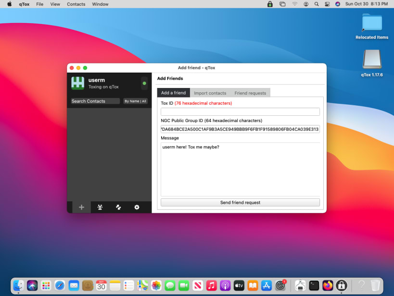Click the userm profile avatar
The image size is (394, 296).
point(77,83)
